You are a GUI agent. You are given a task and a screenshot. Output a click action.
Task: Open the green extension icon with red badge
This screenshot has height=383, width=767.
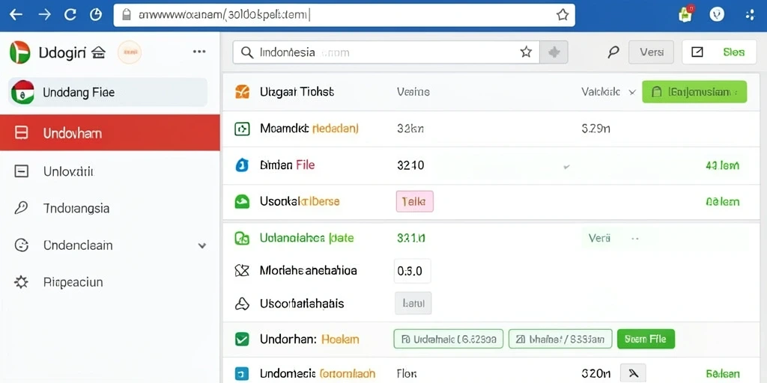coord(686,14)
